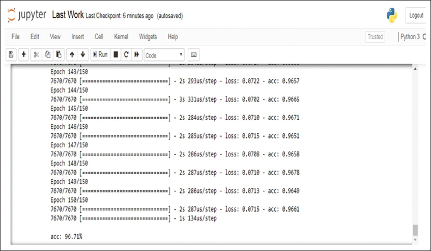This screenshot has width=431, height=251.
Task: Open the Kernel menu
Action: (121, 37)
